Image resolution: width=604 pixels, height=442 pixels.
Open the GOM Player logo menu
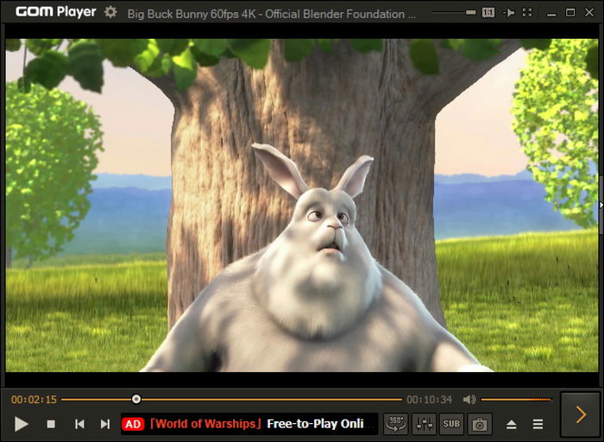[x=56, y=12]
